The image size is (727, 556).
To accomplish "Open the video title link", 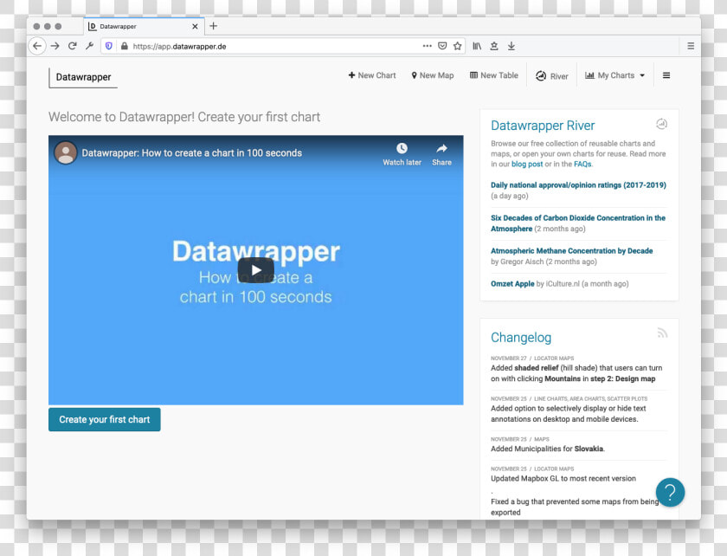I will coord(192,153).
